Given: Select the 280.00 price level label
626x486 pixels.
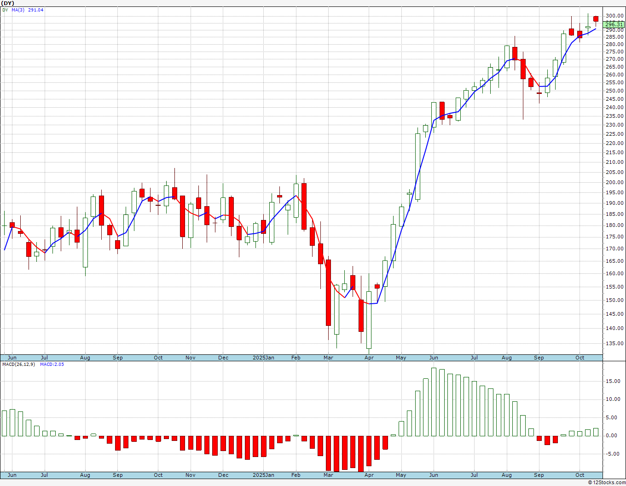Looking at the screenshot, I should coord(614,45).
